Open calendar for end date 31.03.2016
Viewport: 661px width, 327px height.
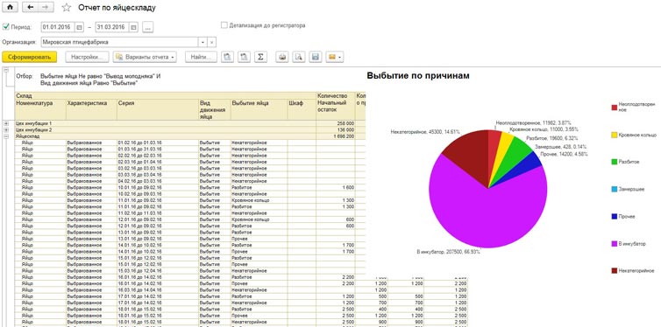point(133,27)
